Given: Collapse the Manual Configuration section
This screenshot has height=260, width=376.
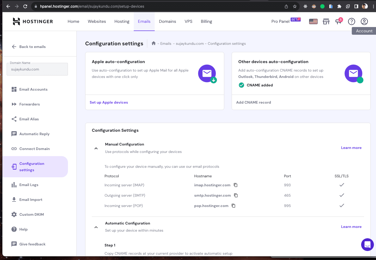Looking at the screenshot, I should [96, 148].
